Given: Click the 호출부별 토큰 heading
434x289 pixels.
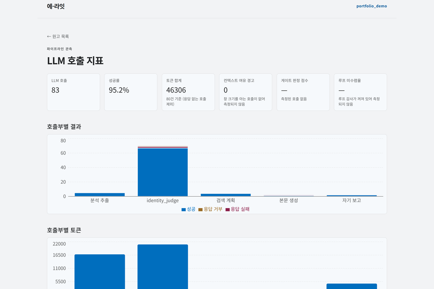Looking at the screenshot, I should point(64,230).
